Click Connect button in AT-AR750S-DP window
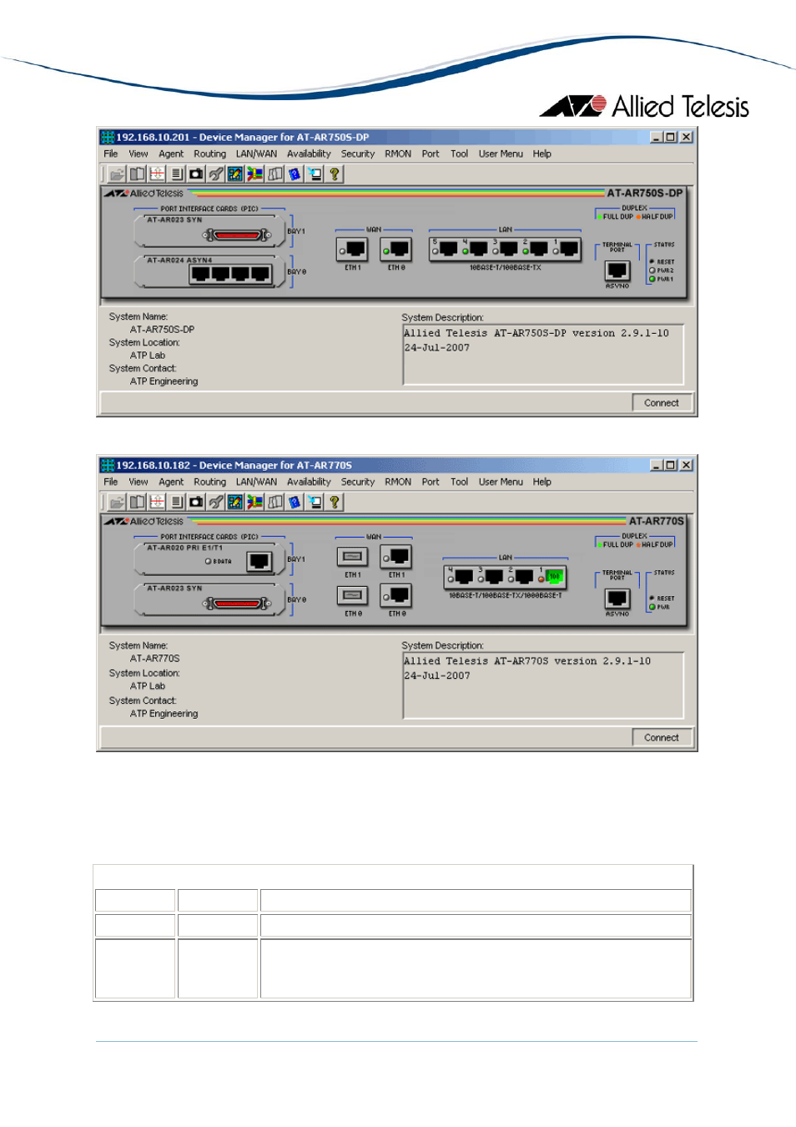The height and width of the screenshot is (1127, 796). click(x=662, y=403)
